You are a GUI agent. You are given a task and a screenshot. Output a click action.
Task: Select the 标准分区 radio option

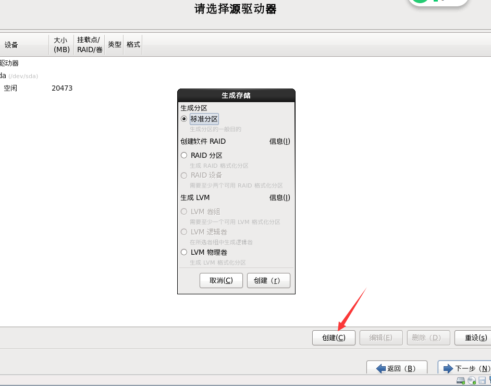point(184,119)
